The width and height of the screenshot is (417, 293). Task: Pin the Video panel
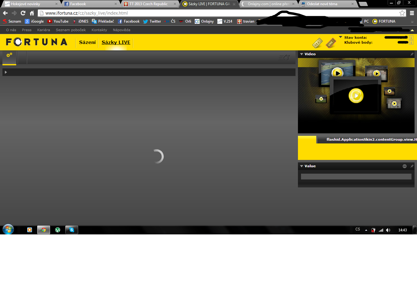click(x=412, y=54)
